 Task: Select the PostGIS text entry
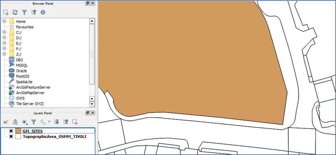[23, 76]
